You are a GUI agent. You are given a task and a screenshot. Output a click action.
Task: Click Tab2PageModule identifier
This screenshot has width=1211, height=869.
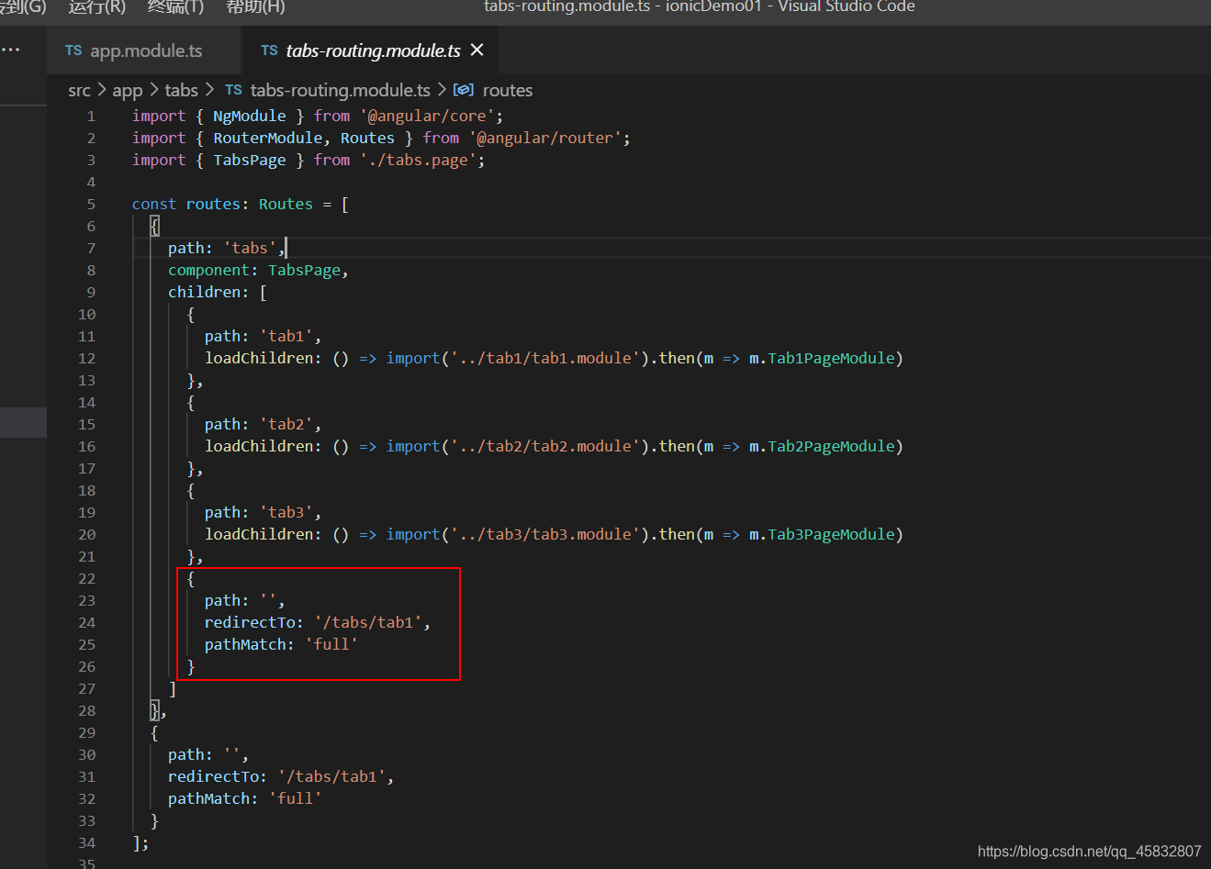pyautogui.click(x=831, y=446)
